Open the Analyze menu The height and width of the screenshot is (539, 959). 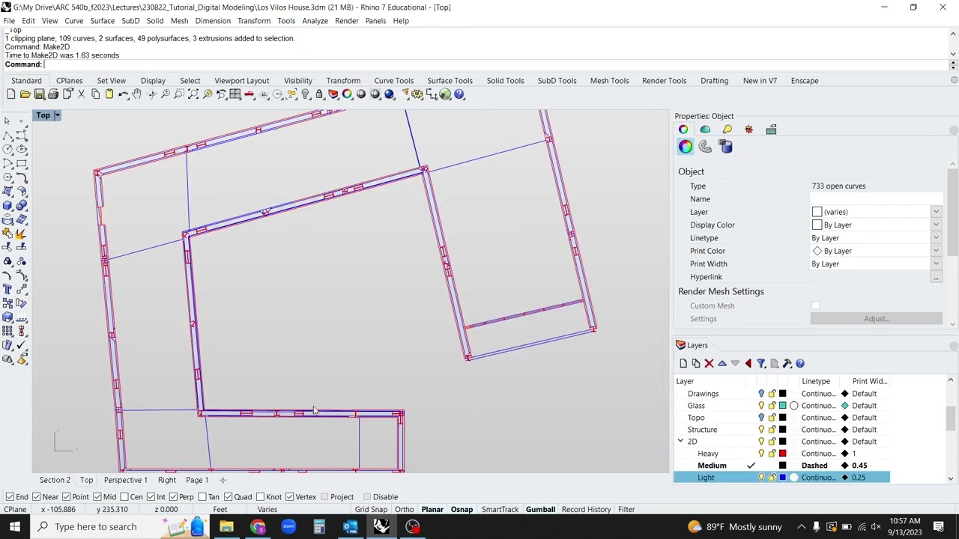pyautogui.click(x=315, y=21)
